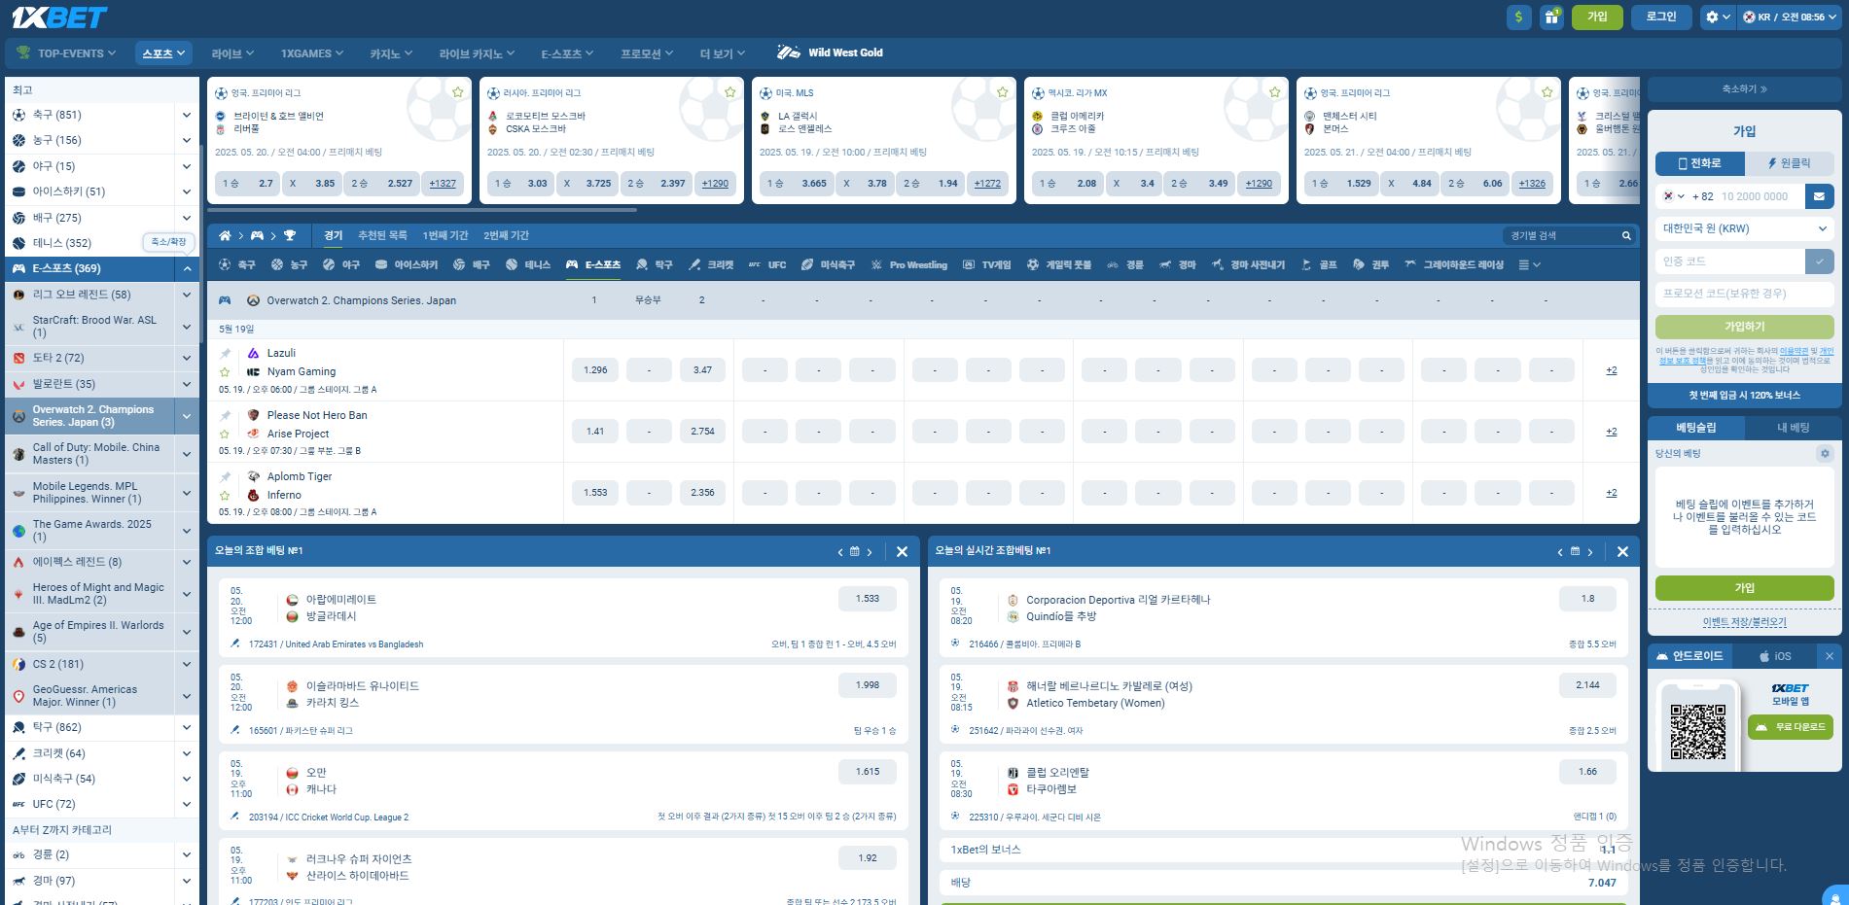1849x905 pixels.
Task: Star the Russia Premier League featured card
Action: point(729,92)
